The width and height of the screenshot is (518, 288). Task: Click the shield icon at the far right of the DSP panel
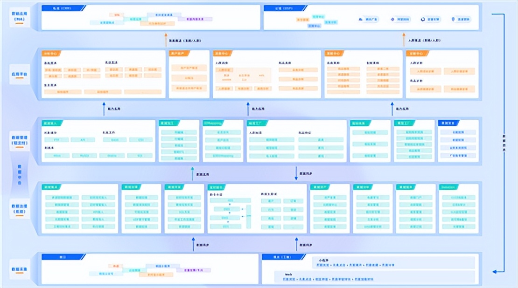[x=453, y=20]
